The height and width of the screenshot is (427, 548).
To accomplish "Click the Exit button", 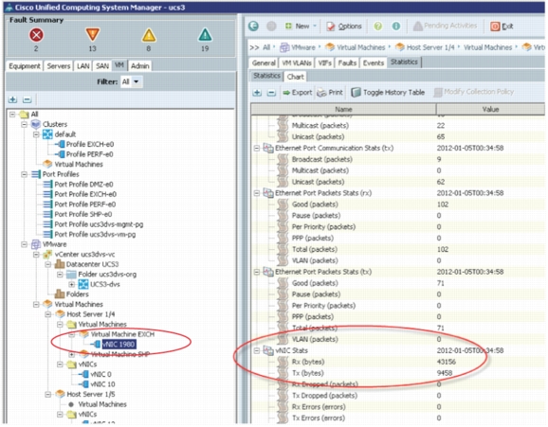I will point(502,27).
